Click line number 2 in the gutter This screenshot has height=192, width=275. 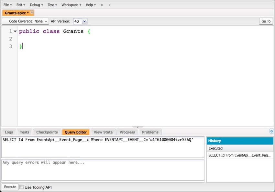[x=11, y=39]
